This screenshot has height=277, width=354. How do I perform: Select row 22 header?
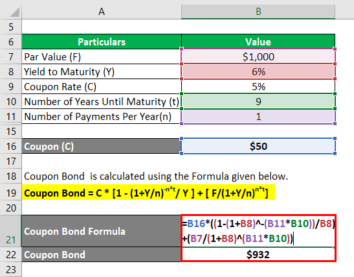click(11, 254)
